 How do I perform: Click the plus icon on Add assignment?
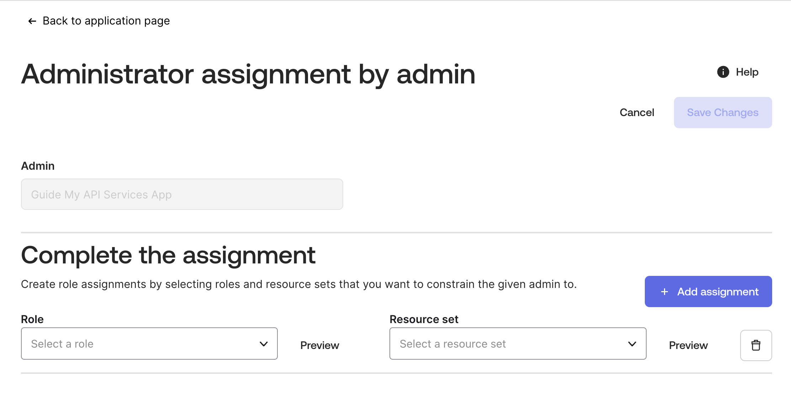[x=664, y=291]
